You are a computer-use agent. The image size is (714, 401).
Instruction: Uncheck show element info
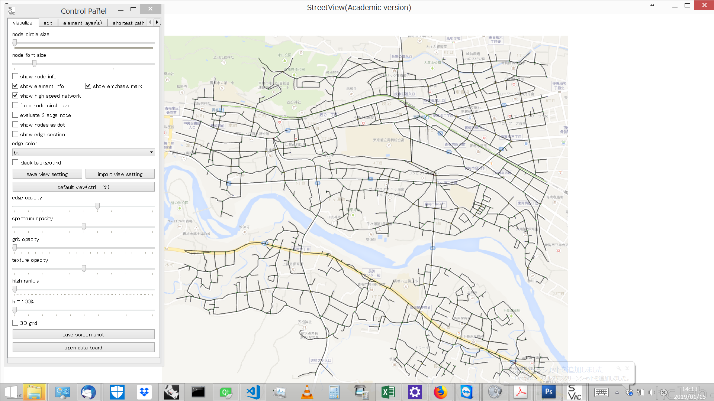(x=15, y=86)
